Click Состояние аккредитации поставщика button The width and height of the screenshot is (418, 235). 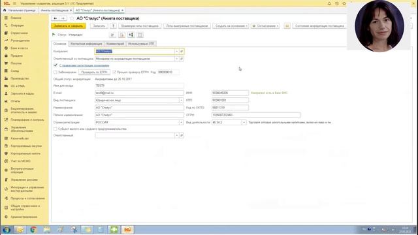tap(319, 26)
